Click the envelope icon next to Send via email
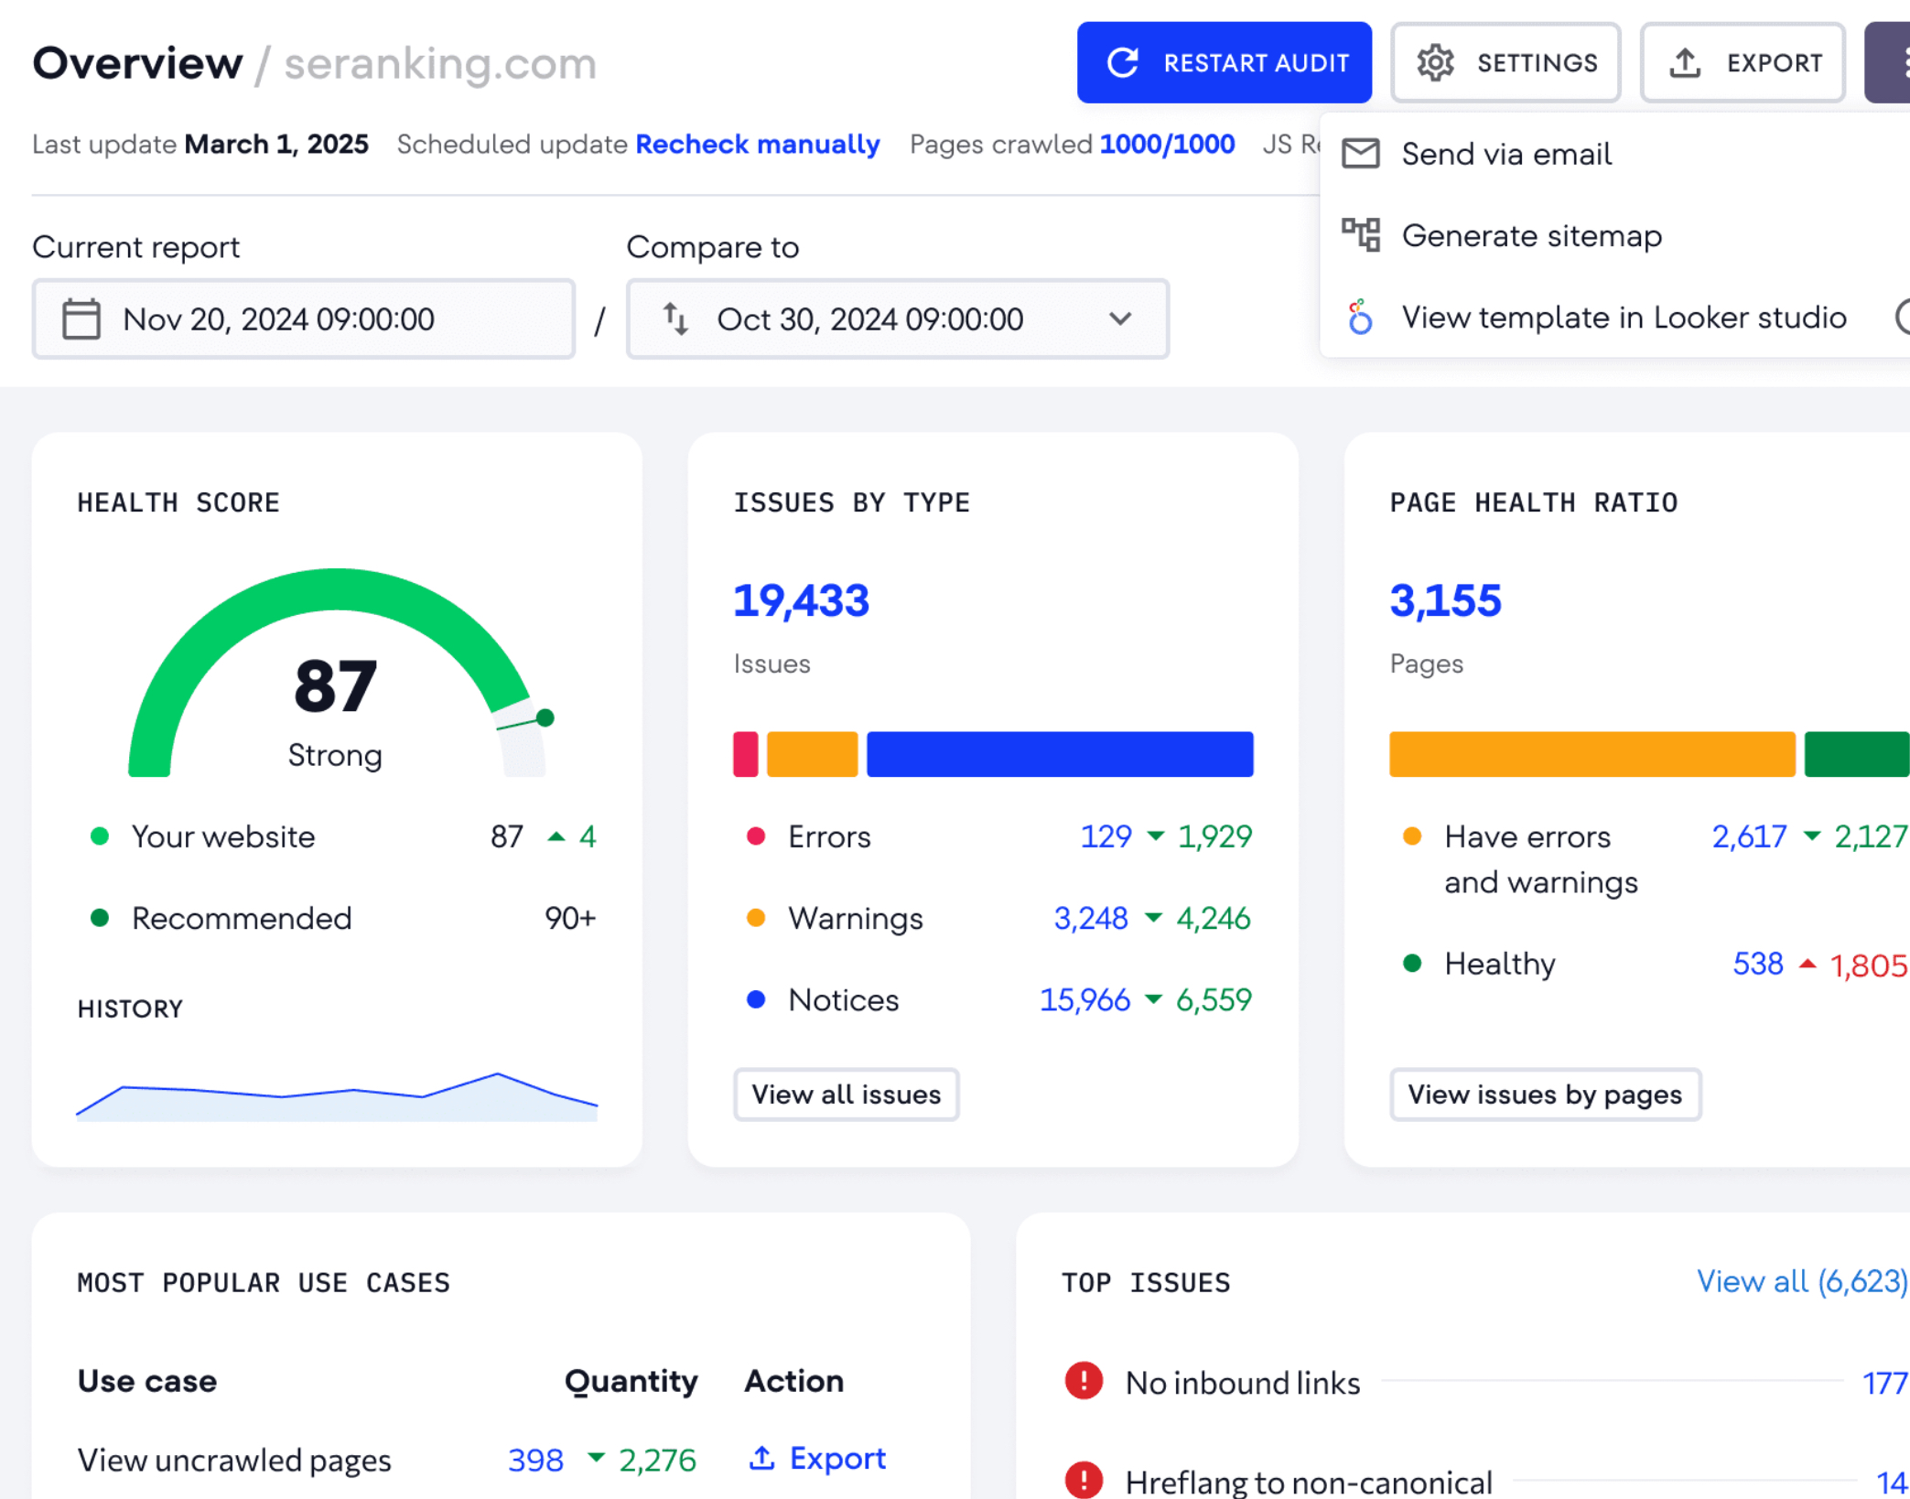This screenshot has height=1499, width=1910. click(x=1361, y=154)
